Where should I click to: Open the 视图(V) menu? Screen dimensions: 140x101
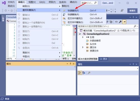click(x=32, y=2)
